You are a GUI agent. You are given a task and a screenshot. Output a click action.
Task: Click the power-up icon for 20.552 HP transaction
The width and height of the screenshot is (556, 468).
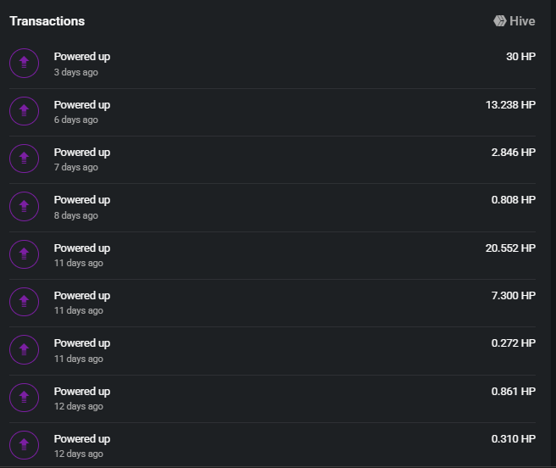tap(24, 254)
